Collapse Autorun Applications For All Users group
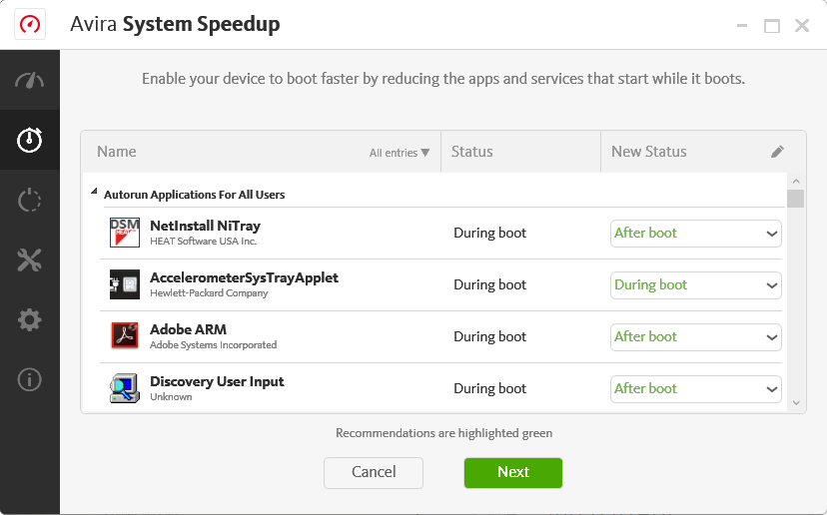The height and width of the screenshot is (515, 827). pyautogui.click(x=94, y=192)
